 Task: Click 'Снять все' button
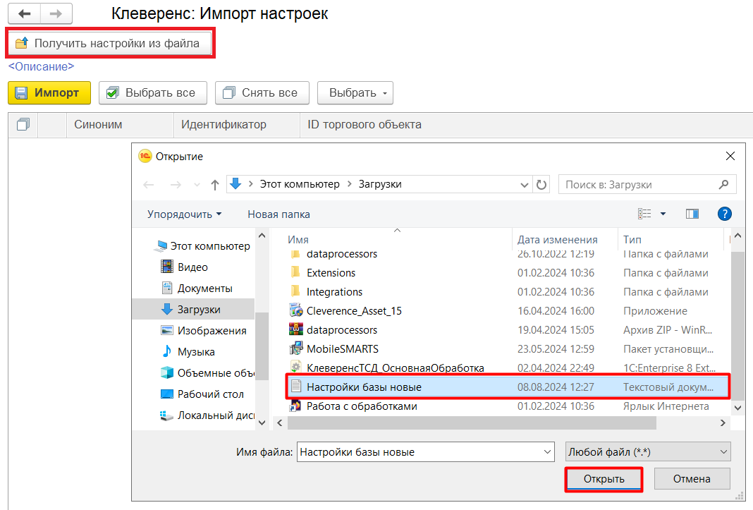coord(262,93)
